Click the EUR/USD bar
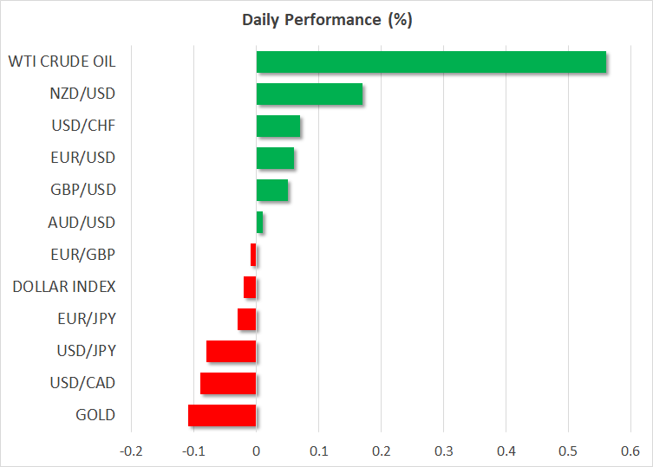Screen dimensions: 653x467 [275, 159]
